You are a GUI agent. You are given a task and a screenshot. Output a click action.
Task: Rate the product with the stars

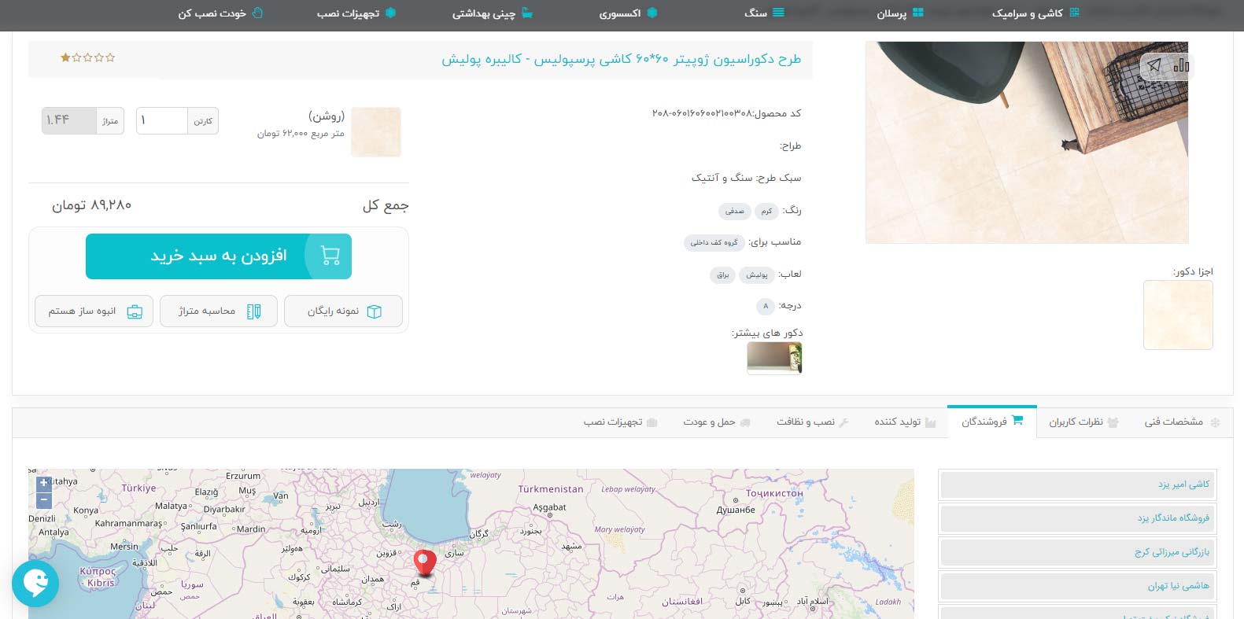click(x=88, y=57)
